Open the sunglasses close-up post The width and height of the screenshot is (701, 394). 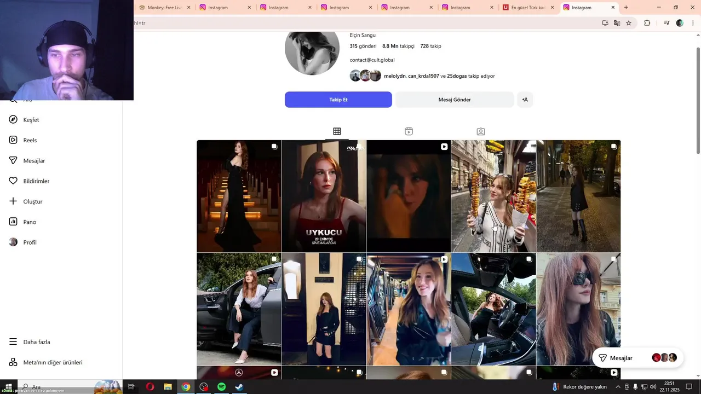[578, 309]
